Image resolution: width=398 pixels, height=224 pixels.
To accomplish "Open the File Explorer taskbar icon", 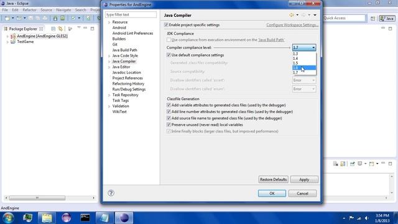I will click(47, 218).
